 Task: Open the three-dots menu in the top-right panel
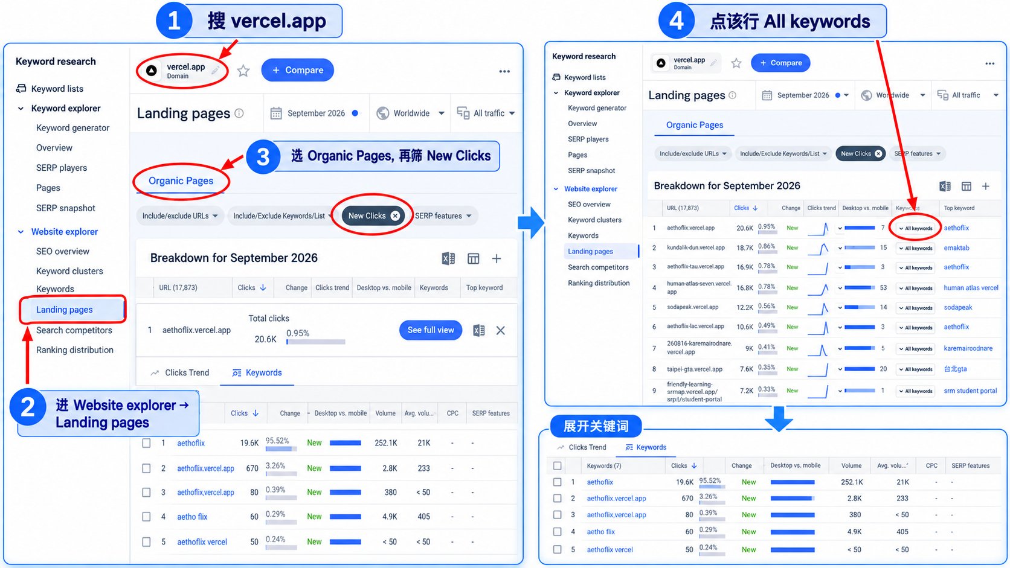point(989,63)
